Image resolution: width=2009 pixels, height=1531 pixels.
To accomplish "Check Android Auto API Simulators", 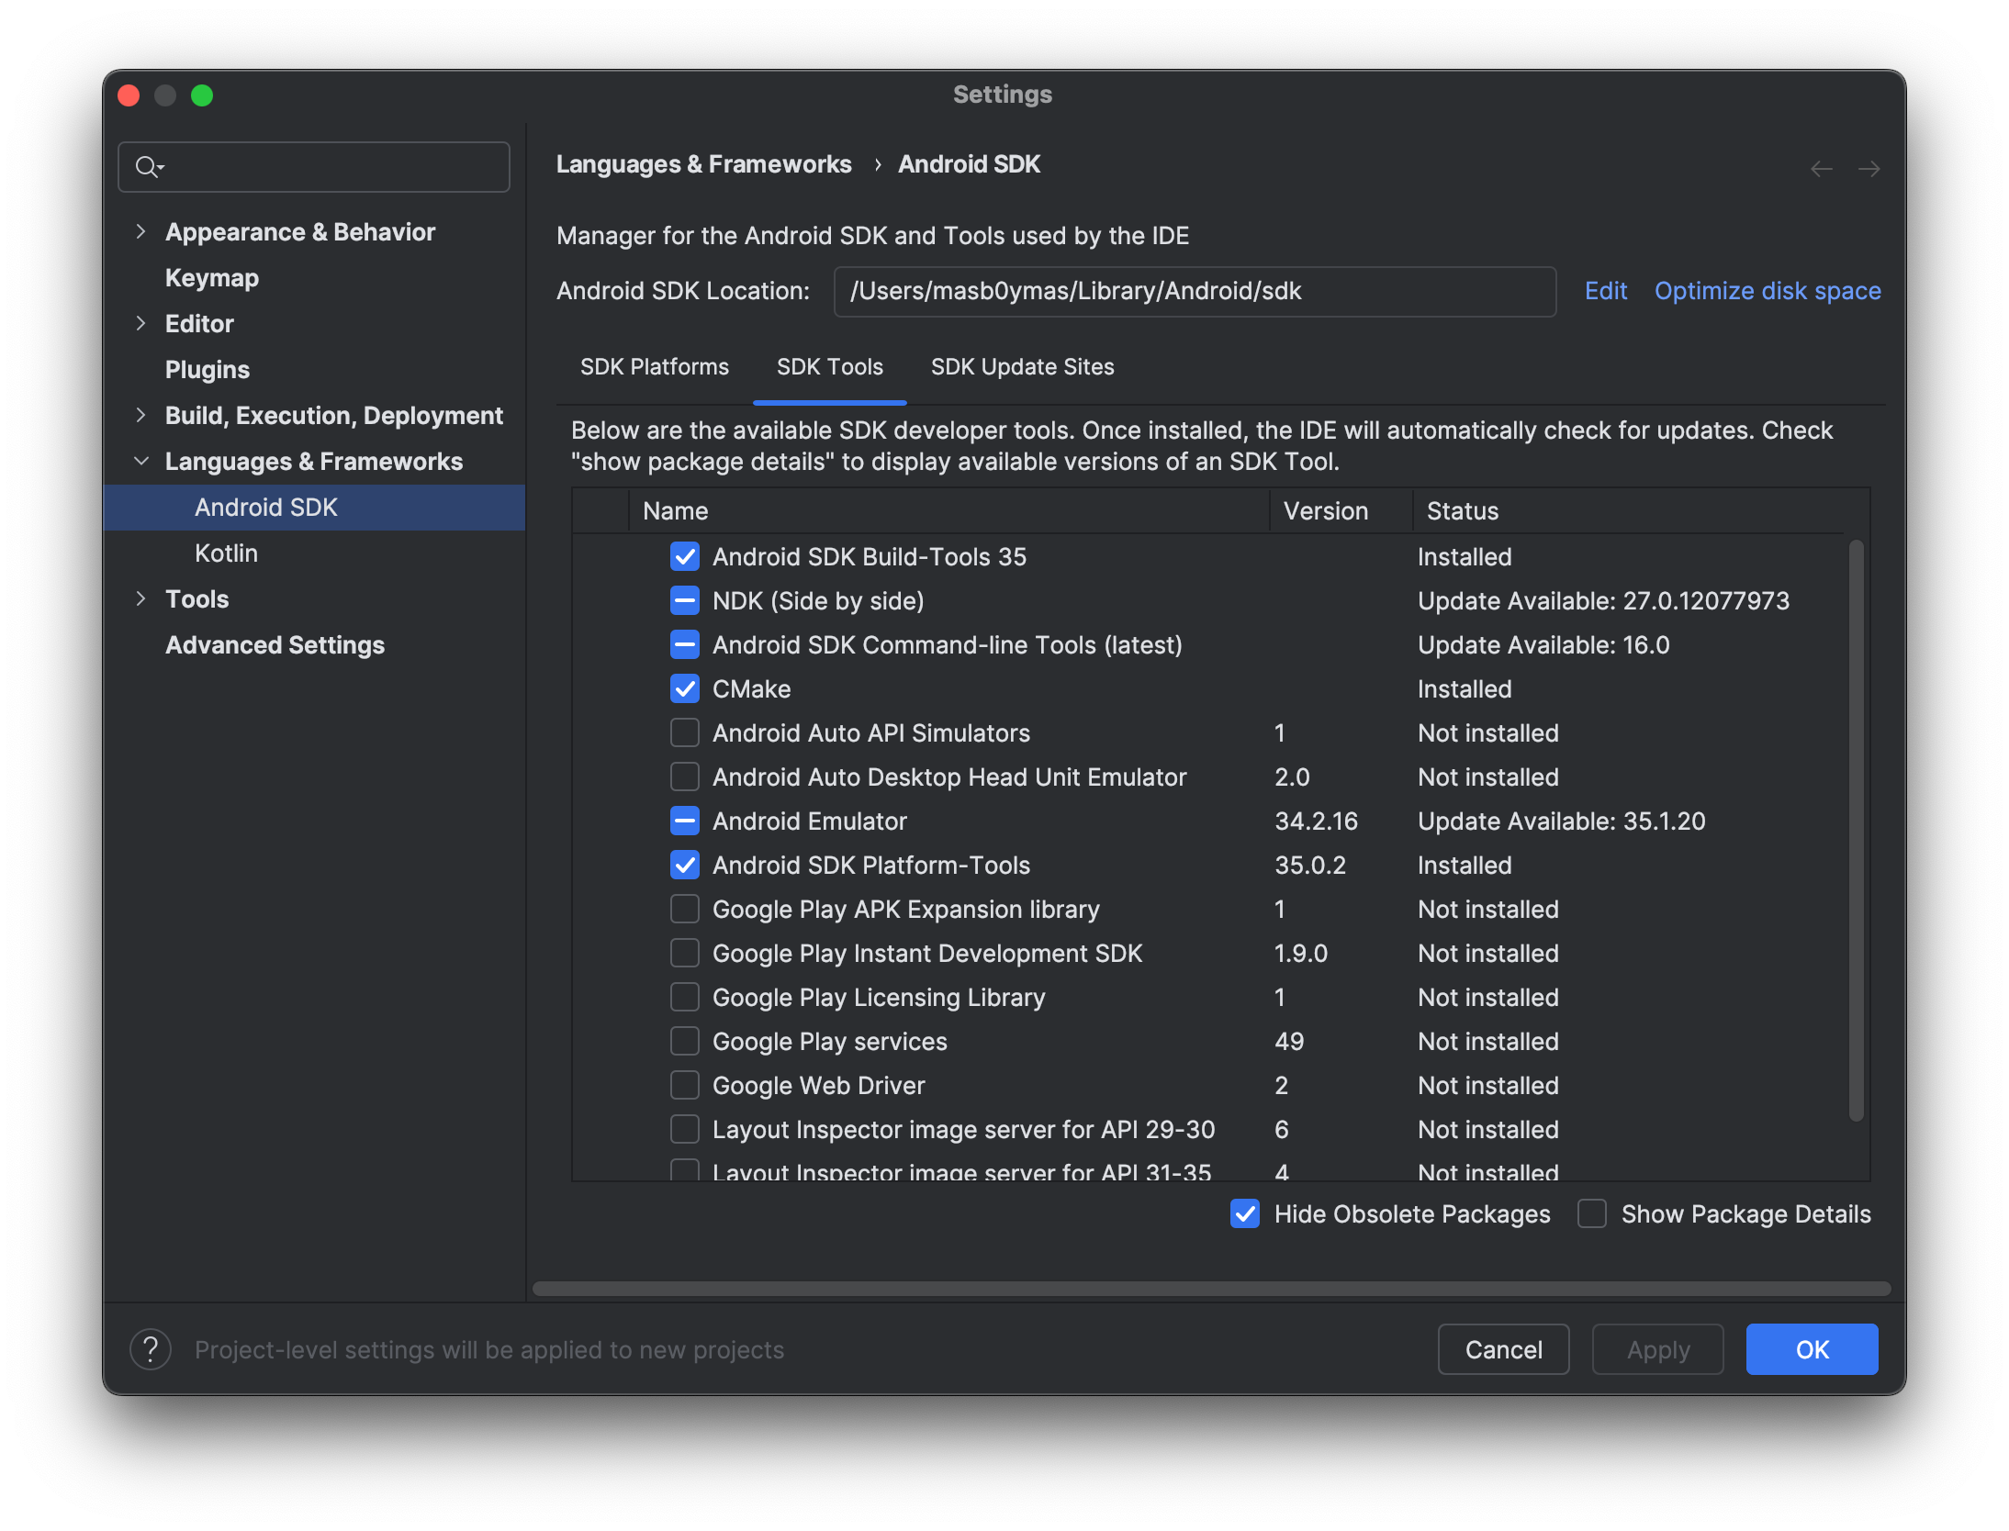I will click(685, 733).
